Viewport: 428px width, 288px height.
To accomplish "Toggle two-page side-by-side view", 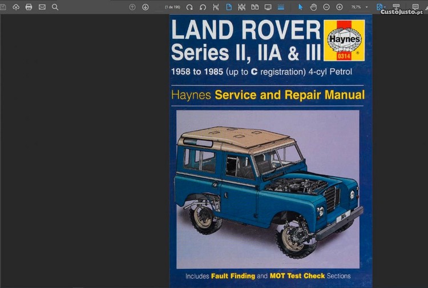I will (x=255, y=7).
